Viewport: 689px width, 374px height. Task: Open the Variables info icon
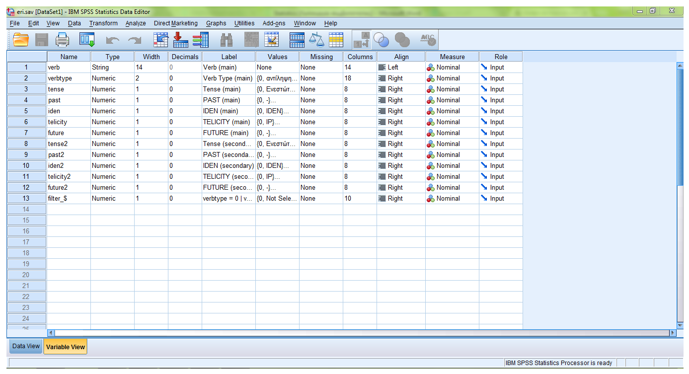pos(201,40)
